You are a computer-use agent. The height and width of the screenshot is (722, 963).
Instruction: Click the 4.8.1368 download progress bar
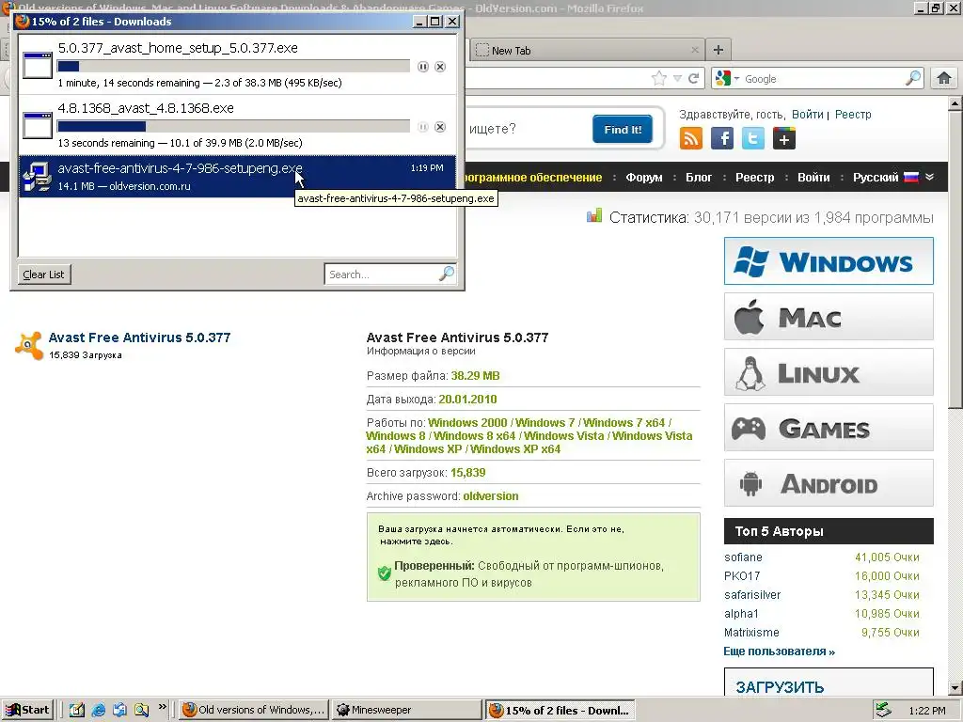point(233,127)
